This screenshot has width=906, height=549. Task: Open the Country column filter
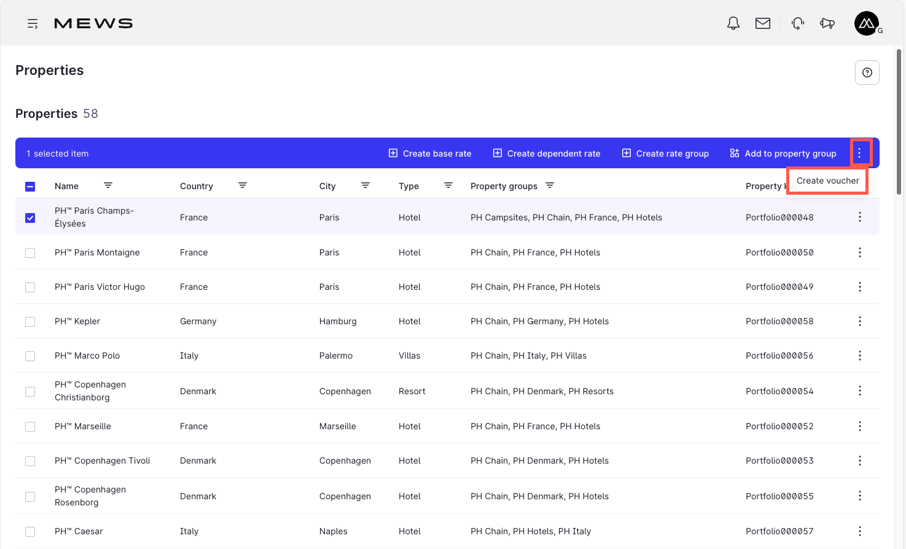tap(243, 185)
